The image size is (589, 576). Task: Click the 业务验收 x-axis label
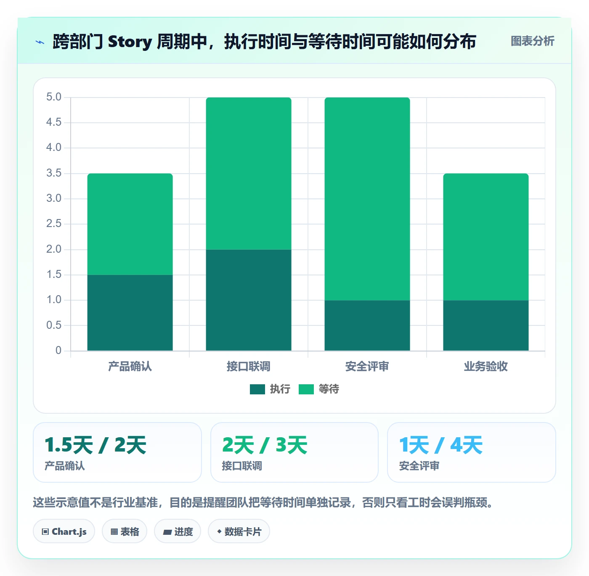tap(486, 367)
